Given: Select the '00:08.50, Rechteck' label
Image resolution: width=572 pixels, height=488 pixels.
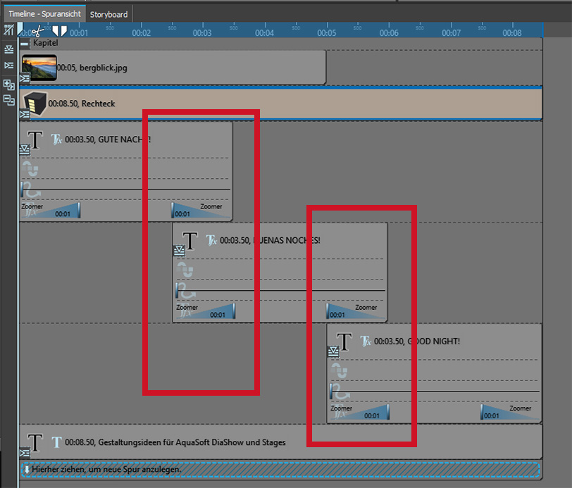Looking at the screenshot, I should 82,104.
